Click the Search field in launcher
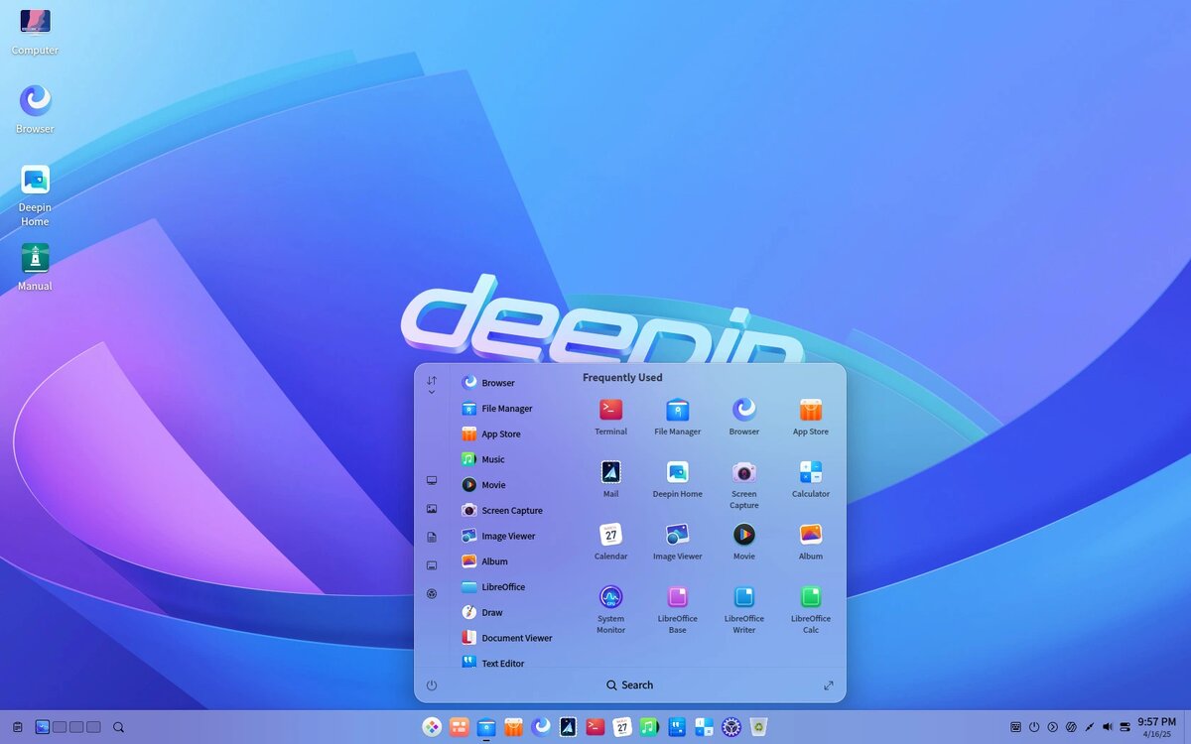 pos(630,685)
